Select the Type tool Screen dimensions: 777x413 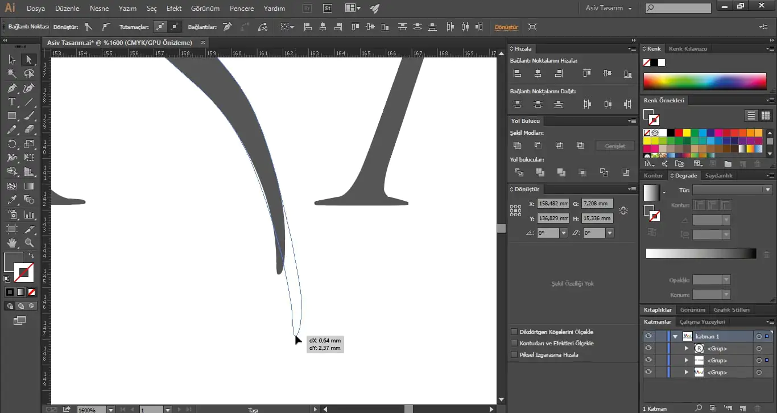11,102
